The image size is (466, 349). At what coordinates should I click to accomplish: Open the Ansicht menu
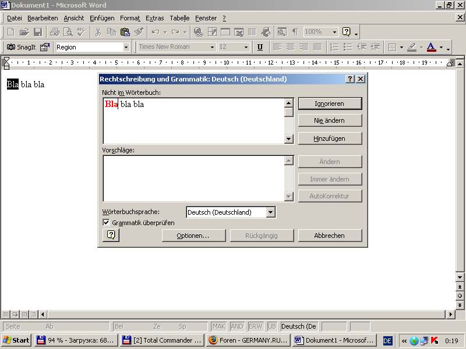[x=74, y=18]
